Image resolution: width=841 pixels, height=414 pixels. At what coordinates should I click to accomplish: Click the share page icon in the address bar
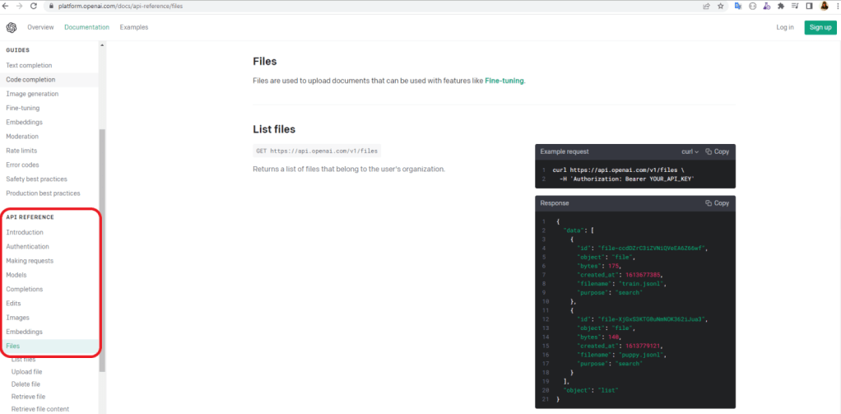tap(706, 6)
